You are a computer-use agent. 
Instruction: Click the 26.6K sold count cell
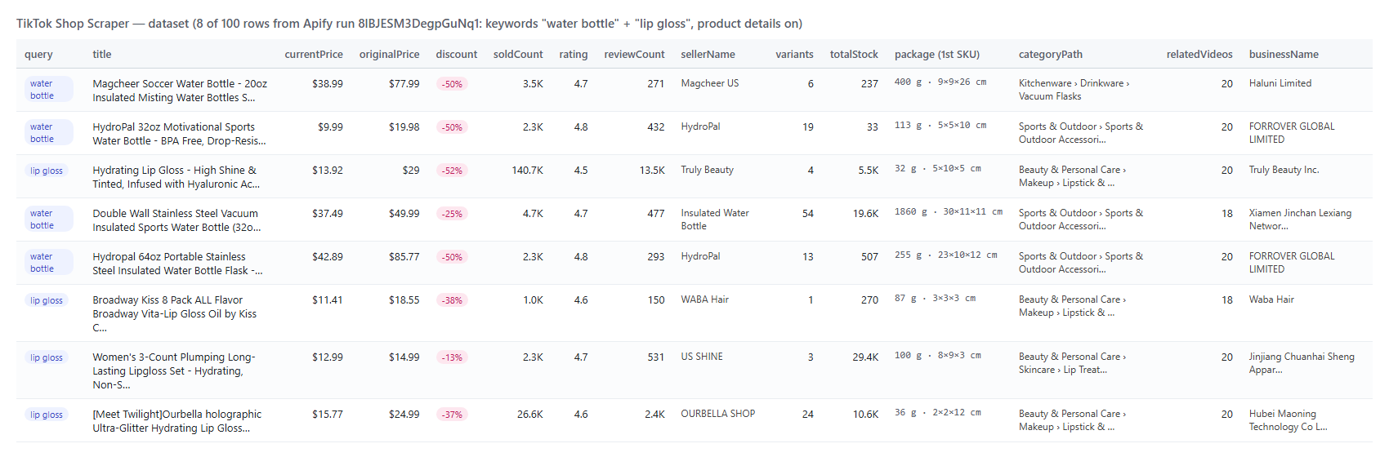530,415
